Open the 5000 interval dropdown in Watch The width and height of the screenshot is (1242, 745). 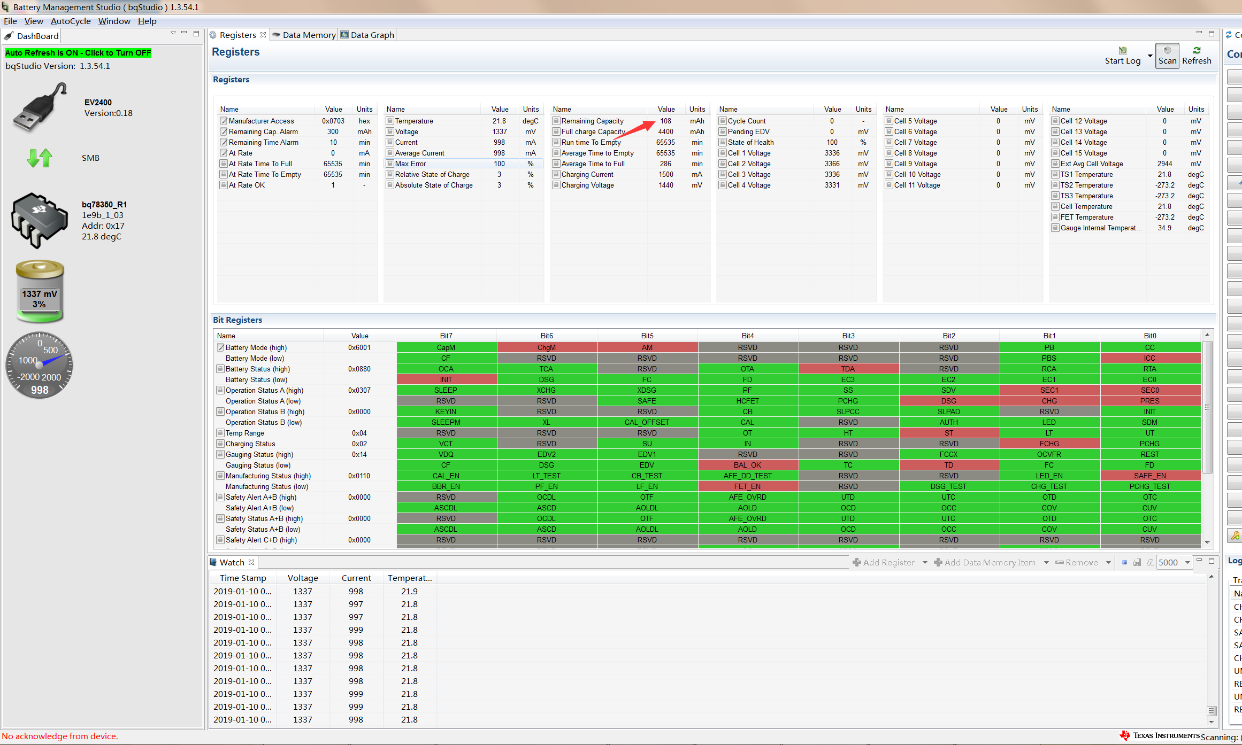[1187, 562]
